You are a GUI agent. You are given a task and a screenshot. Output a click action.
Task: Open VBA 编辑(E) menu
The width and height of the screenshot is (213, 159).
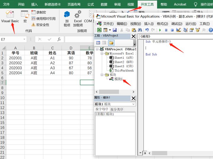pyautogui.click(x=122, y=24)
